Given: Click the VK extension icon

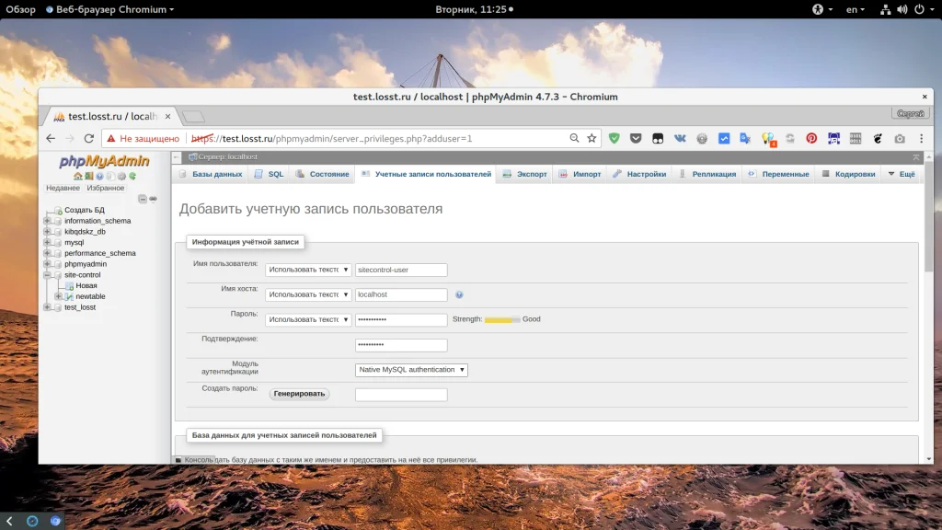Looking at the screenshot, I should [680, 138].
